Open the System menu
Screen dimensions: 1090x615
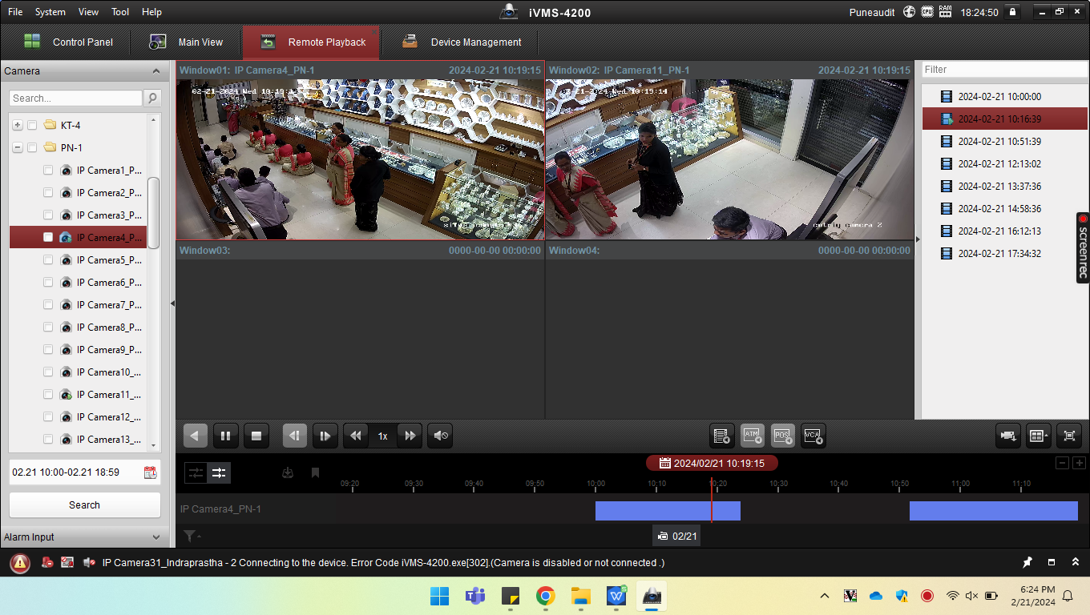50,12
